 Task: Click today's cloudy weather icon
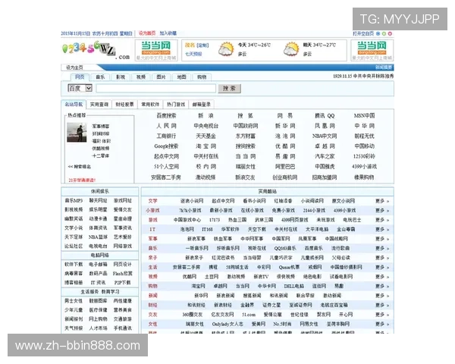click(x=226, y=49)
